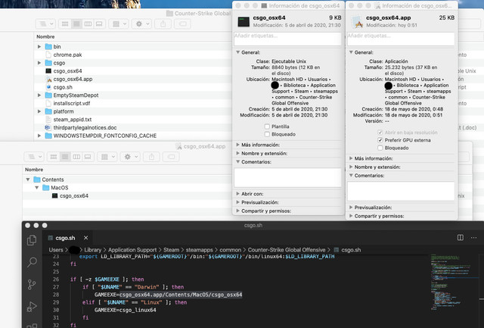
Task: Collapse General section in csgo_osx64.app info
Action: (351, 52)
